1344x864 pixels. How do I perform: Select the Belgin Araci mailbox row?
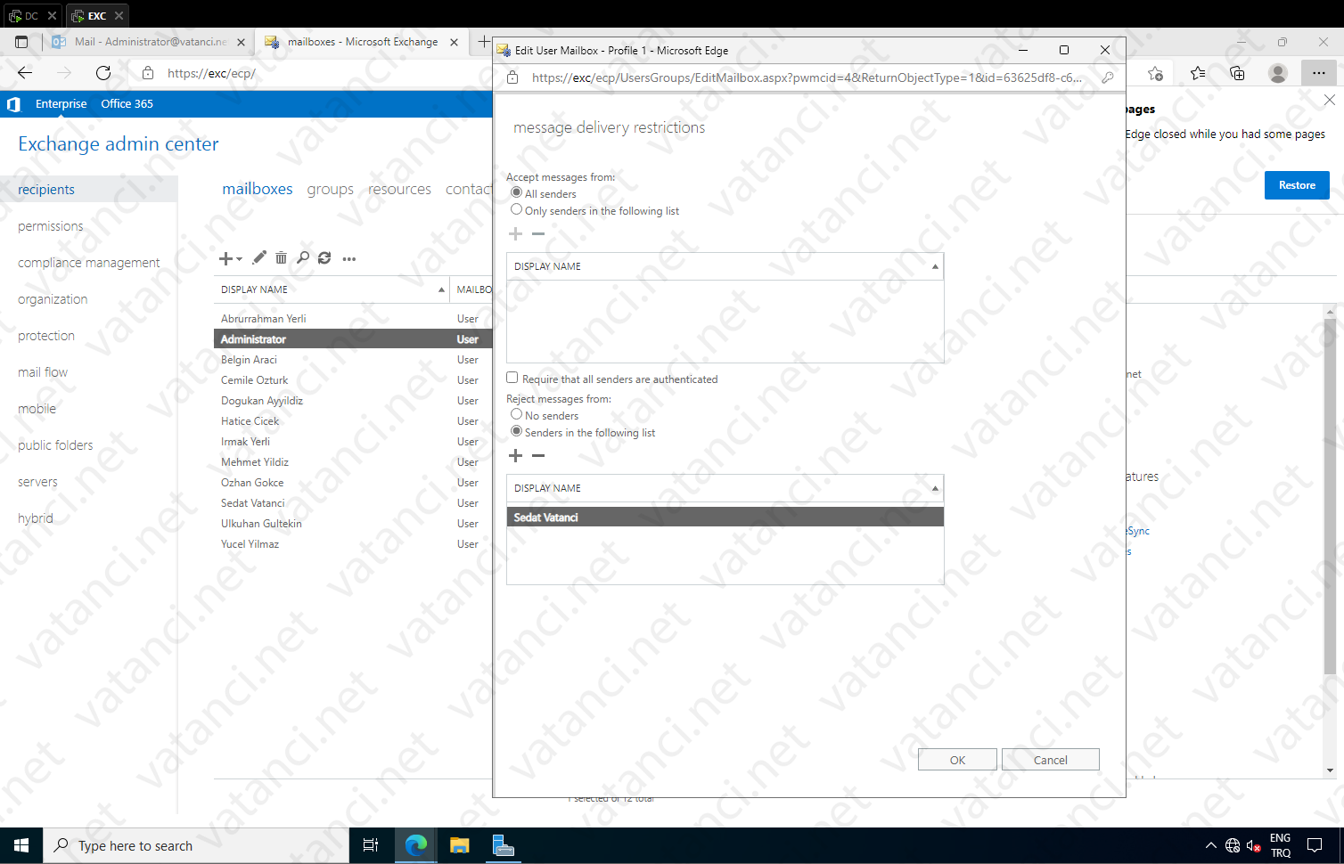point(353,360)
